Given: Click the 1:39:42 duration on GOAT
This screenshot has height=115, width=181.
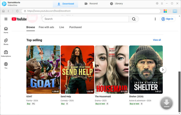Looking at the screenshot, I should pyautogui.click(x=56, y=92).
